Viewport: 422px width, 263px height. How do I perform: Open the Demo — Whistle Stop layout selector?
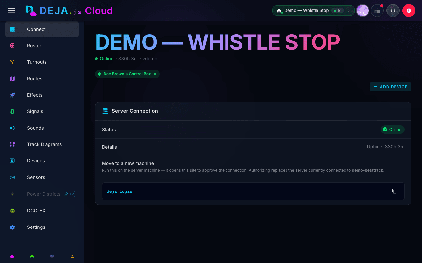(x=313, y=11)
